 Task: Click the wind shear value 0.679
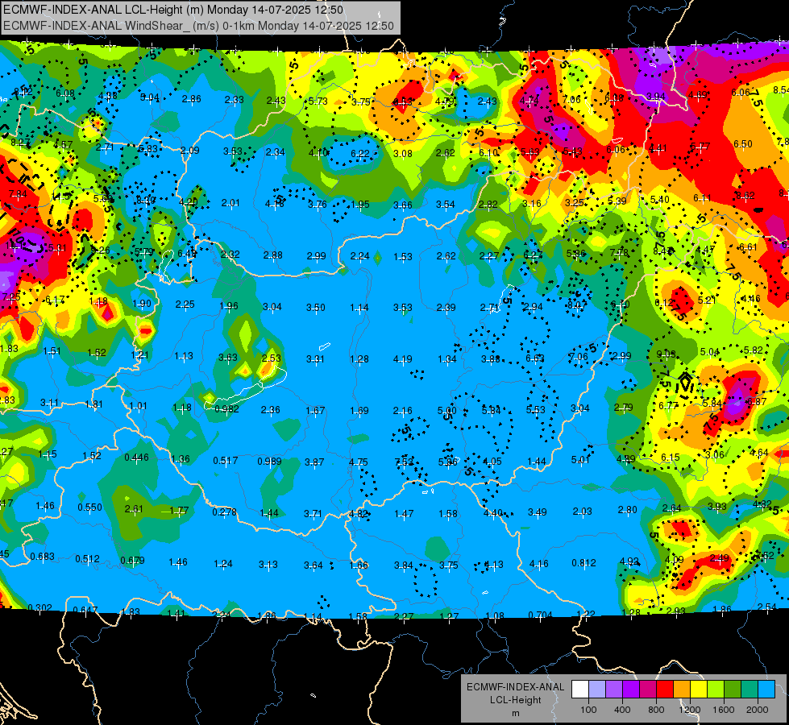tap(133, 561)
